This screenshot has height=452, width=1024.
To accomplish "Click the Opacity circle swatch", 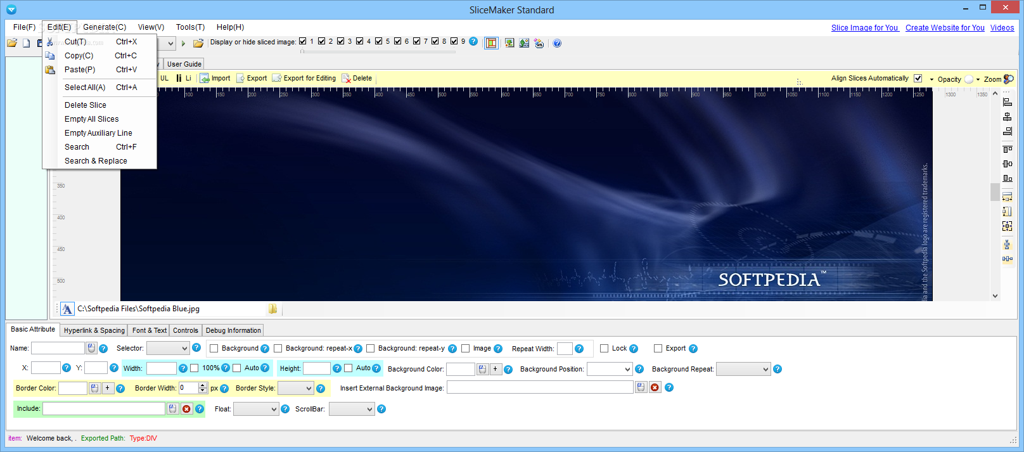I will [x=969, y=79].
